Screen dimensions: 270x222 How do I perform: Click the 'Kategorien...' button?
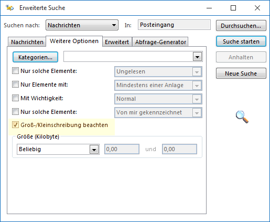coord(35,57)
